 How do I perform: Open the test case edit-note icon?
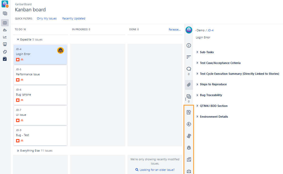coord(189,112)
